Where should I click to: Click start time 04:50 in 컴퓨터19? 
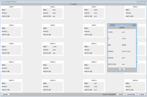(x=96, y=87)
